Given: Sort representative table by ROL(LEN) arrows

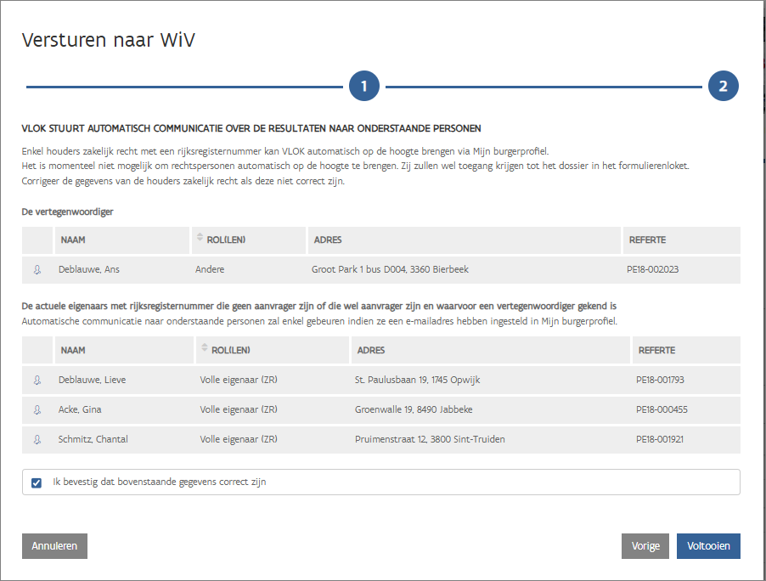Looking at the screenshot, I should [x=200, y=240].
